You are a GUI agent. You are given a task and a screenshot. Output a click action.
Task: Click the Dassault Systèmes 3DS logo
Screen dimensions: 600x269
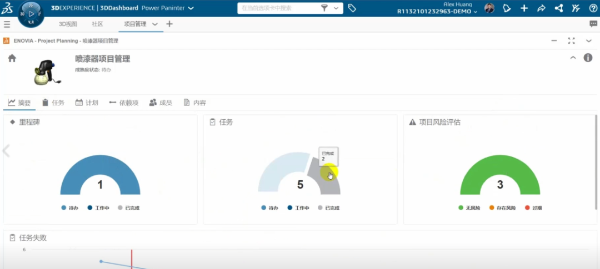coord(7,8)
